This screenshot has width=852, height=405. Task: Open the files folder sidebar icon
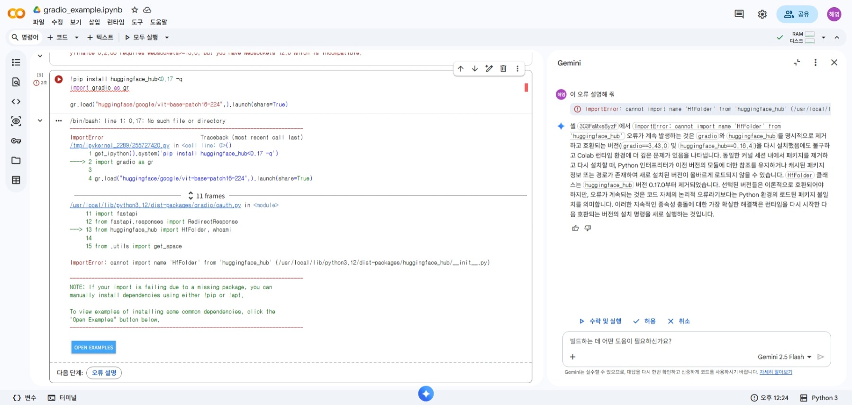tap(16, 160)
